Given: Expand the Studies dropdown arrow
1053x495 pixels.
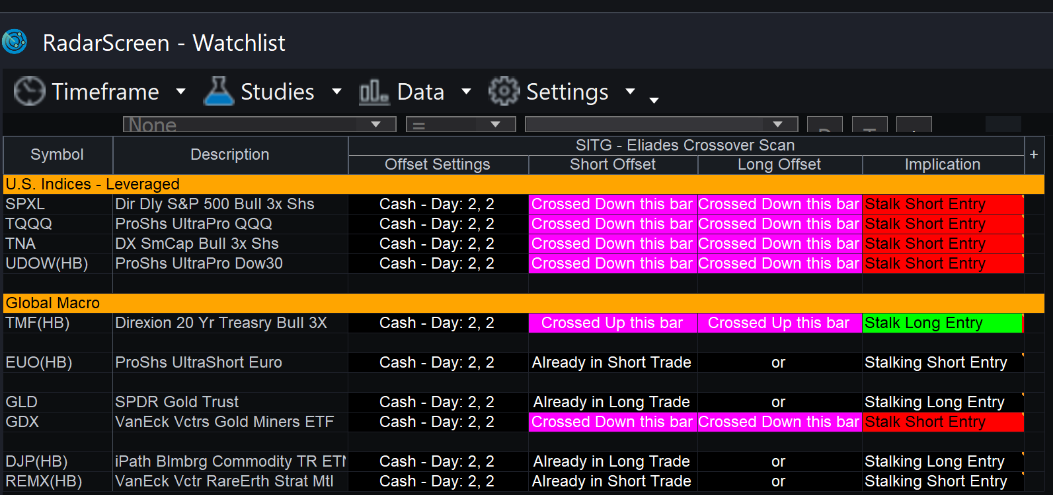Looking at the screenshot, I should point(336,91).
